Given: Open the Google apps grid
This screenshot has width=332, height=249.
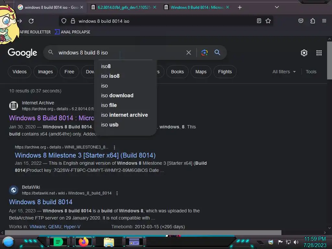Looking at the screenshot, I should pyautogui.click(x=319, y=53).
